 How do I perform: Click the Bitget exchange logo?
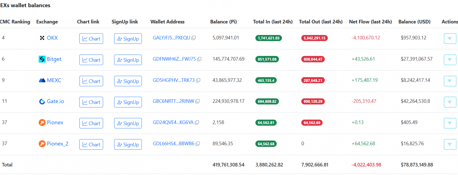click(x=42, y=59)
